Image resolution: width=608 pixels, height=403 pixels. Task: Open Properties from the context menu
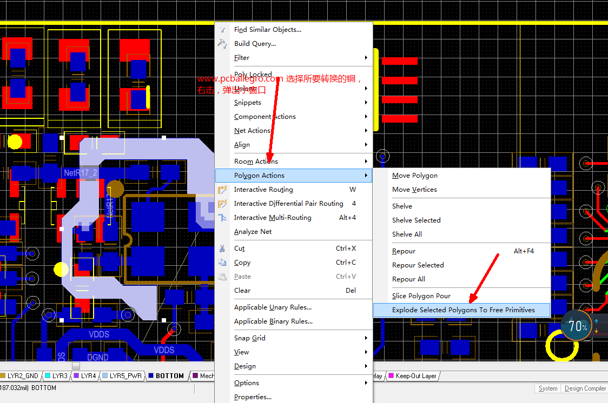click(x=294, y=397)
